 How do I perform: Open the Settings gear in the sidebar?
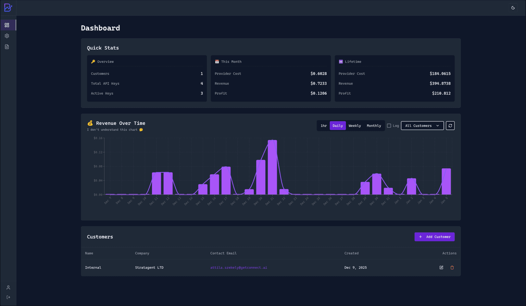click(x=7, y=36)
